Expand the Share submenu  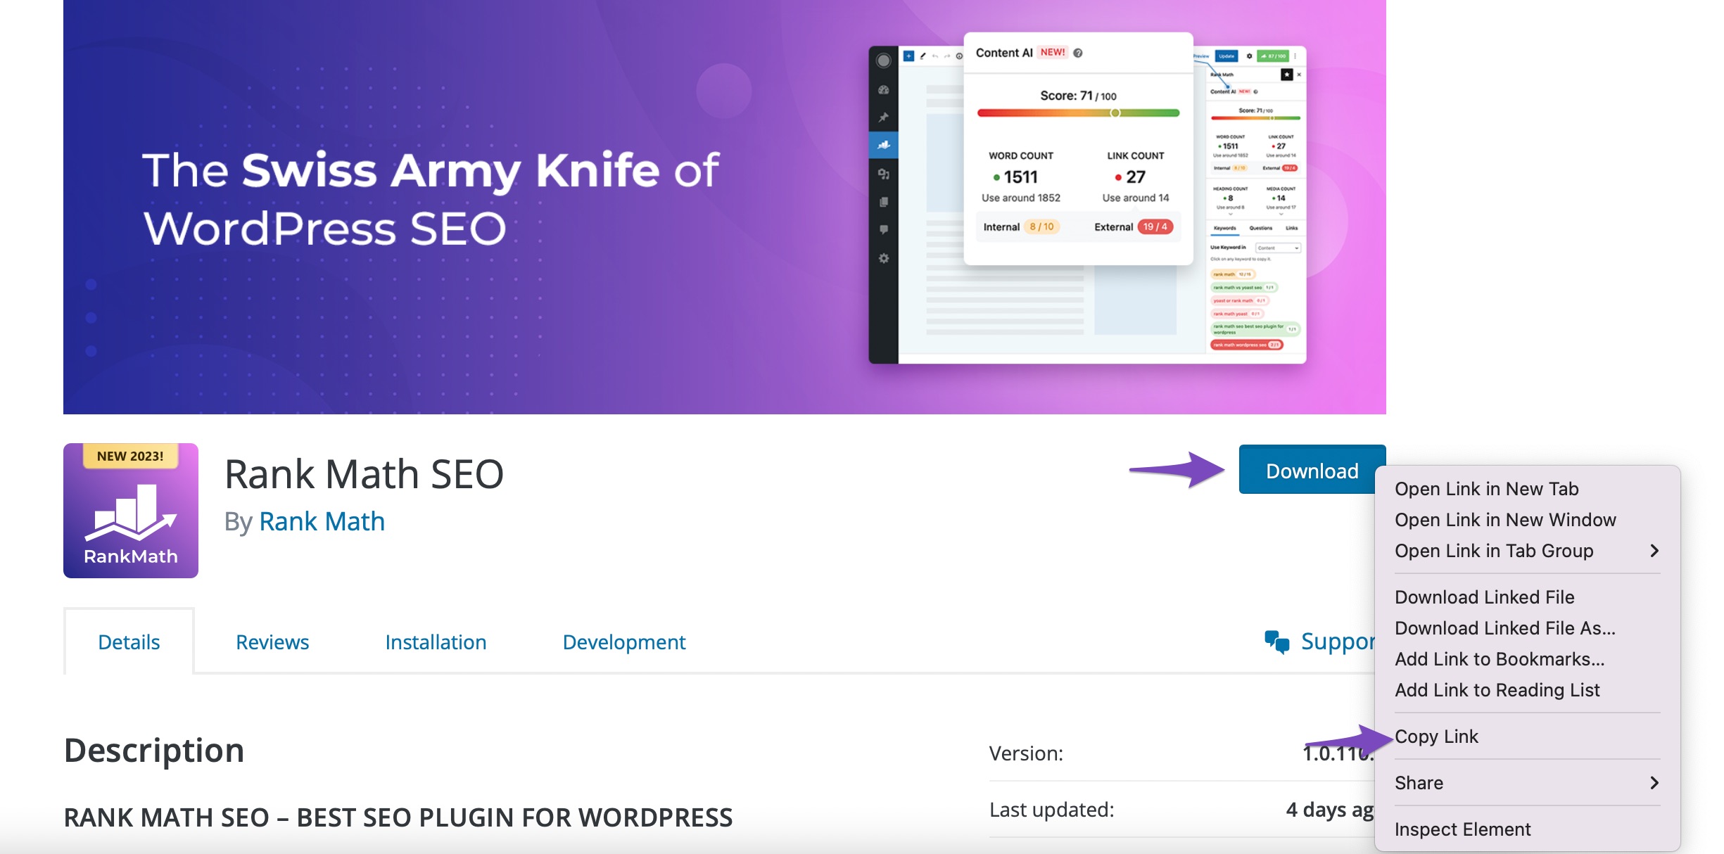pos(1527,782)
